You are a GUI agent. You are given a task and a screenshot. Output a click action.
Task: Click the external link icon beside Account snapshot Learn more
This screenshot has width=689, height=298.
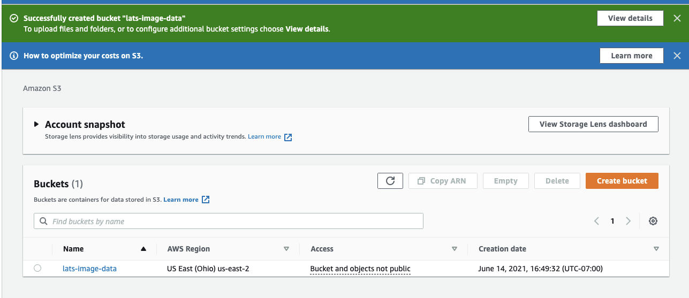(x=288, y=137)
